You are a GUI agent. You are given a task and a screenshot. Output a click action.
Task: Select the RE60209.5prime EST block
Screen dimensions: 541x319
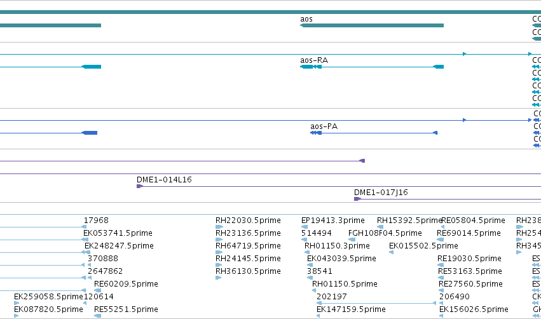point(98,290)
